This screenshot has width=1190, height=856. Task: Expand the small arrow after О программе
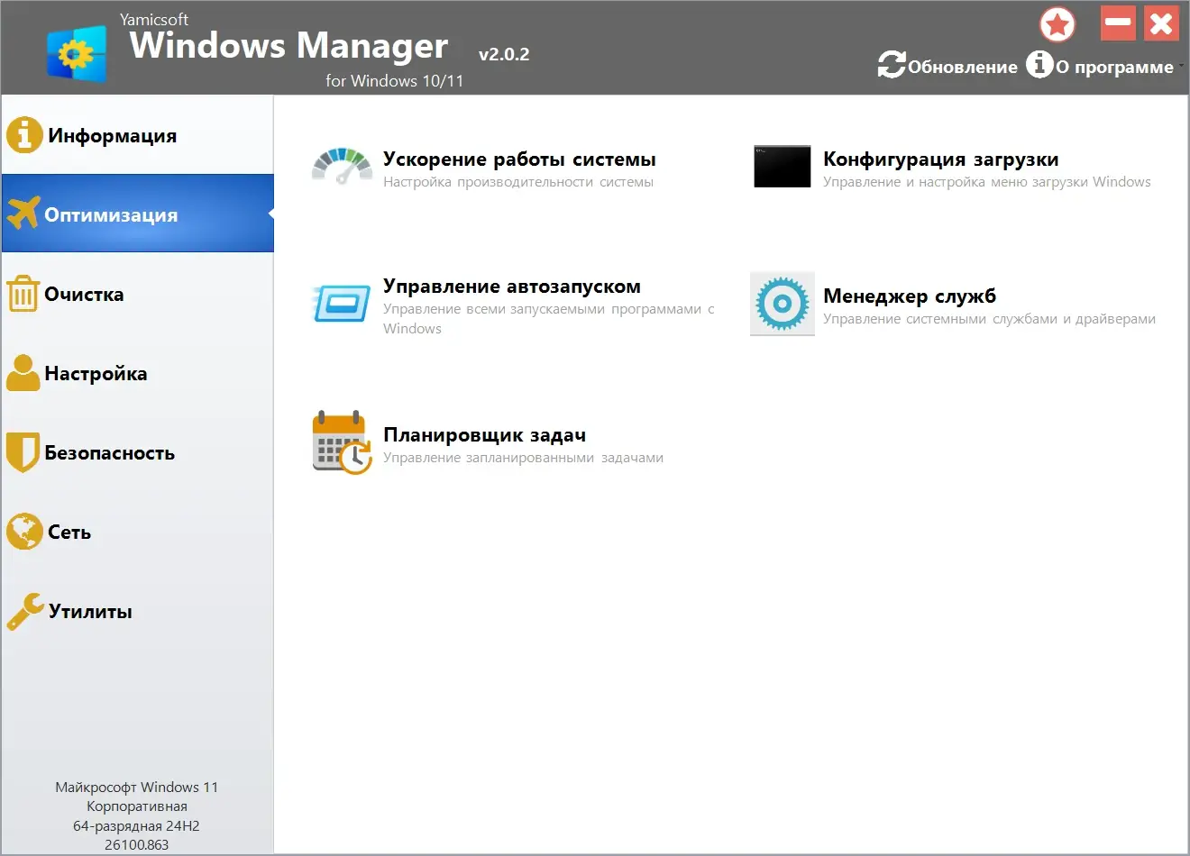point(1181,66)
